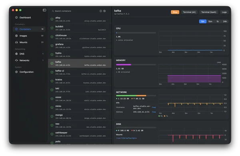
Task: Click the Containers cube icon
Action: click(x=16, y=29)
